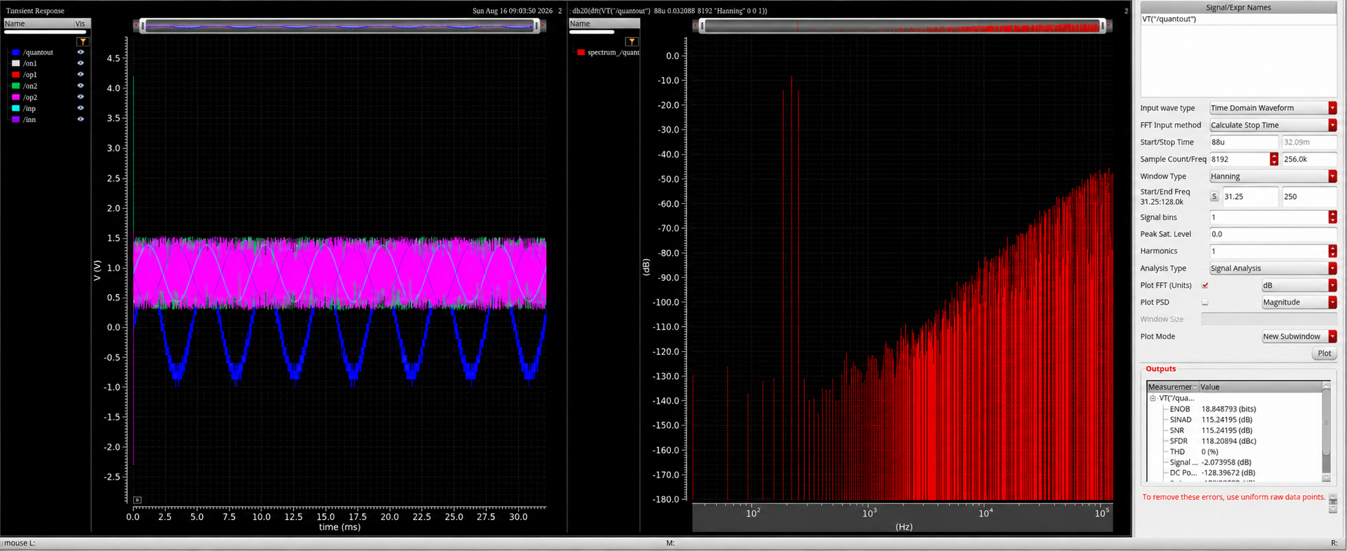The height and width of the screenshot is (551, 1347).
Task: Click the Name column header in transient legend
Action: (38, 23)
